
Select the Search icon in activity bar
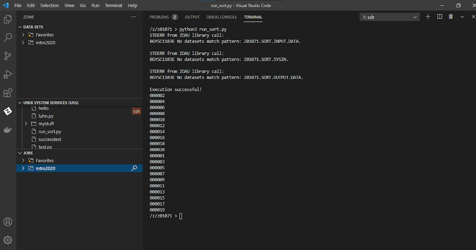coord(8,38)
